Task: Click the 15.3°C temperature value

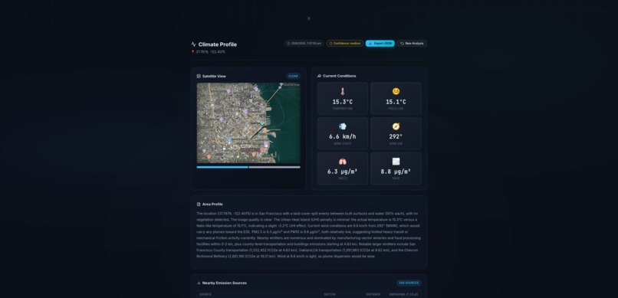Action: pyautogui.click(x=343, y=102)
